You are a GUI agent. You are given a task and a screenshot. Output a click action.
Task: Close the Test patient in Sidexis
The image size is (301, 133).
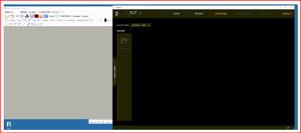[x=140, y=13]
